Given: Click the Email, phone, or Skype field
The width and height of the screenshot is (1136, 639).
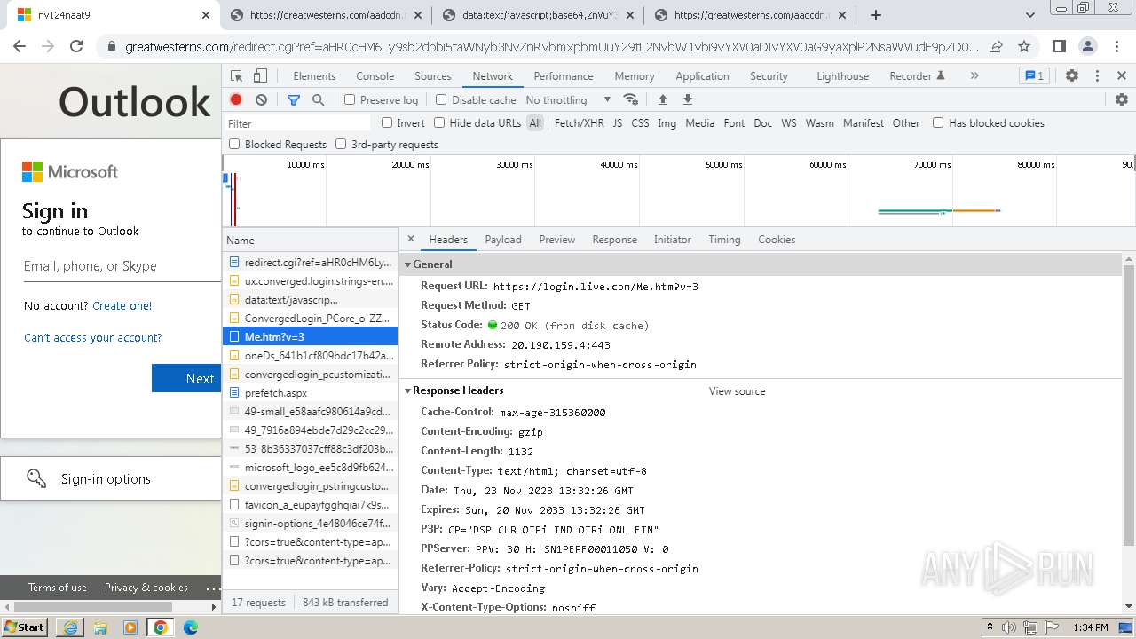Looking at the screenshot, I should [122, 266].
